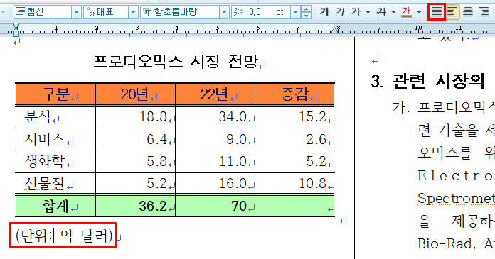
Task: Open font size dropdown arrow
Action: pos(295,13)
